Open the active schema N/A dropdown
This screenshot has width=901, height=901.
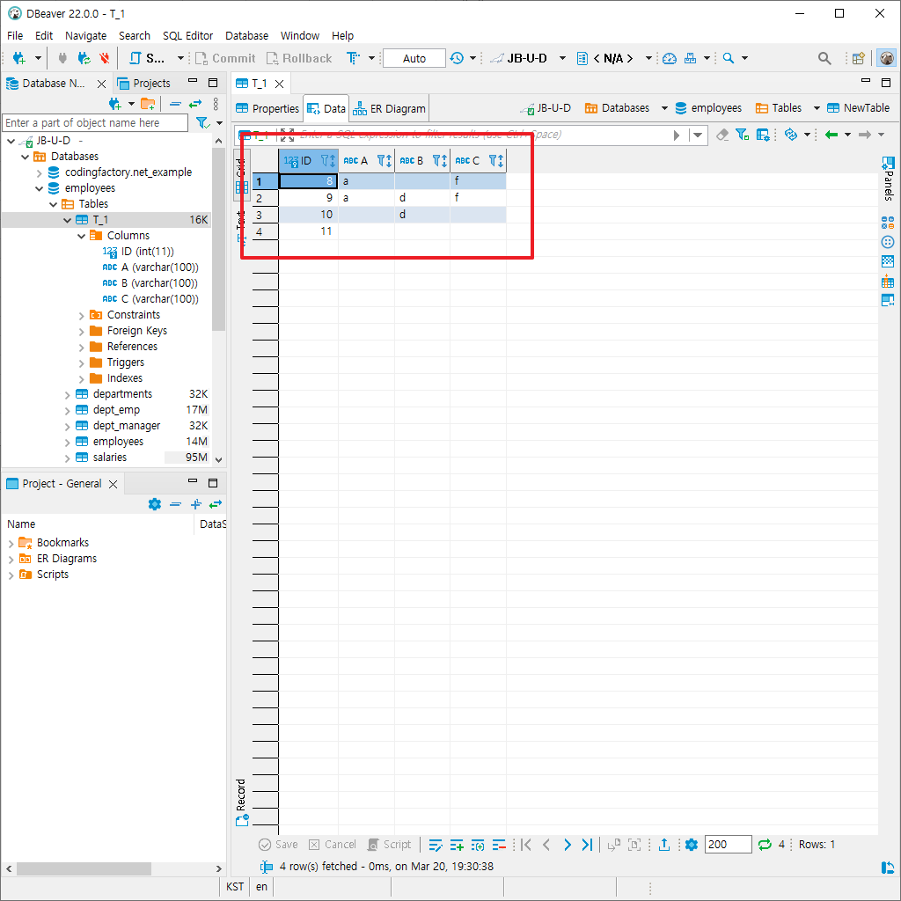(648, 58)
